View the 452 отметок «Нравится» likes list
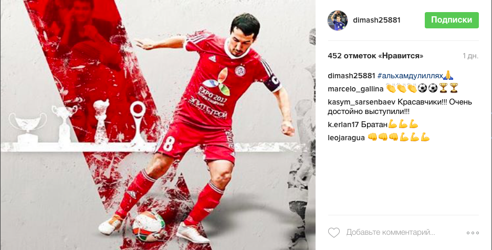Viewport: 492px width, 250px height. click(375, 56)
